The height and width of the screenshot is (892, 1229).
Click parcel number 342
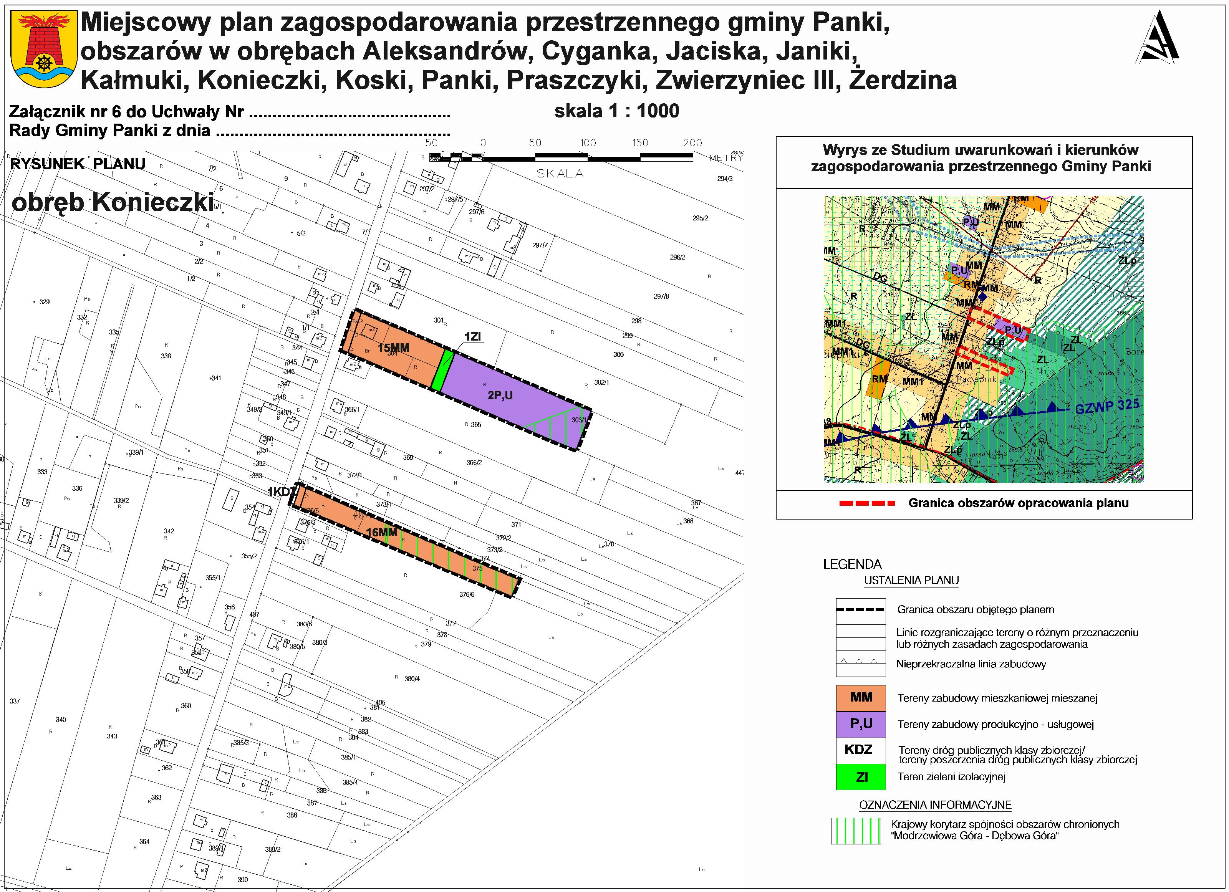(x=169, y=531)
